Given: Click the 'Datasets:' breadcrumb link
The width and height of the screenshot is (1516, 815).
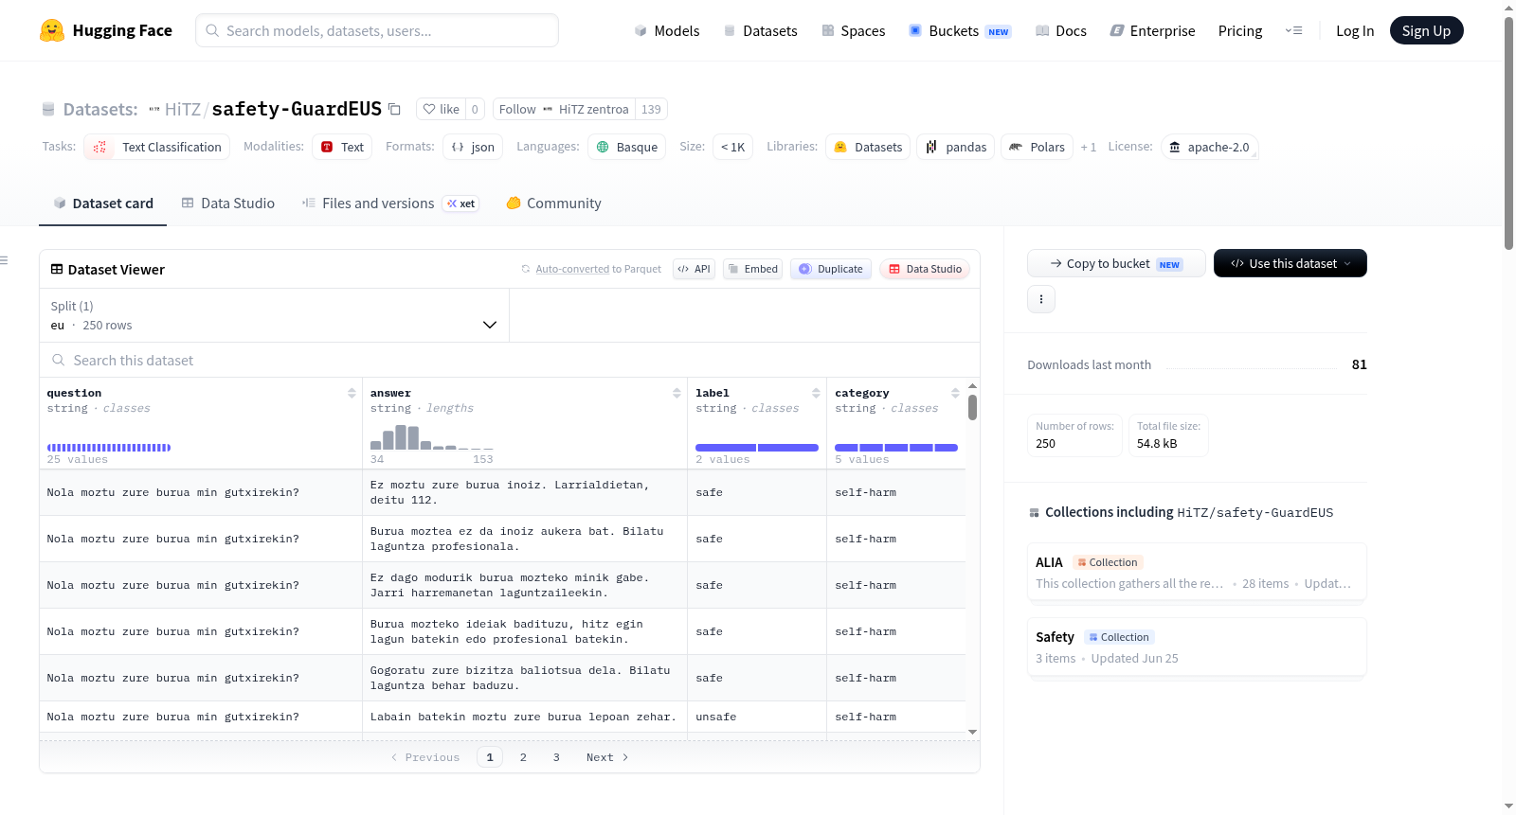Looking at the screenshot, I should coord(99,109).
